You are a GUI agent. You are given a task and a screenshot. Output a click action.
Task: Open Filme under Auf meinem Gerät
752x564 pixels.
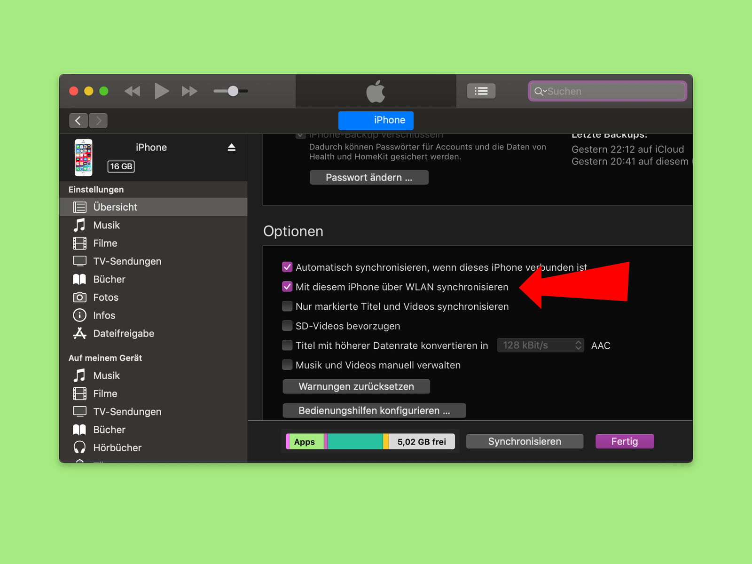coord(153,393)
